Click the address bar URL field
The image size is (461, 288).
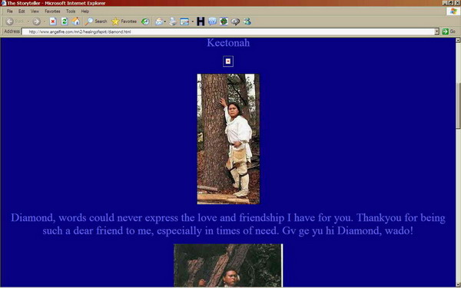228,31
